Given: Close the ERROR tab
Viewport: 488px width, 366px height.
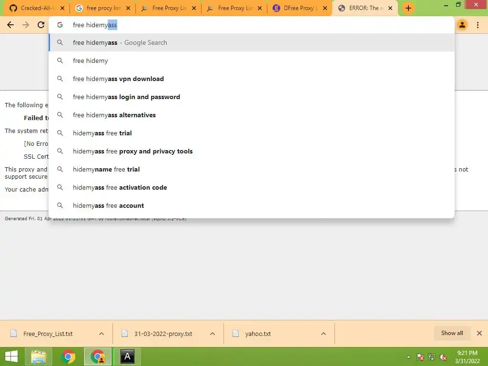Looking at the screenshot, I should tap(390, 8).
